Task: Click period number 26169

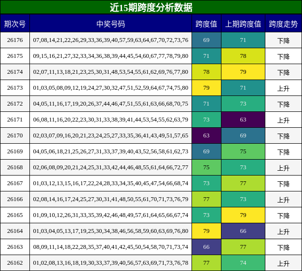Action: (15, 151)
